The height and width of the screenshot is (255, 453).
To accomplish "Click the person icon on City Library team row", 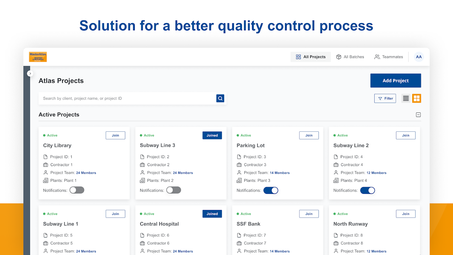I will pyautogui.click(x=45, y=172).
